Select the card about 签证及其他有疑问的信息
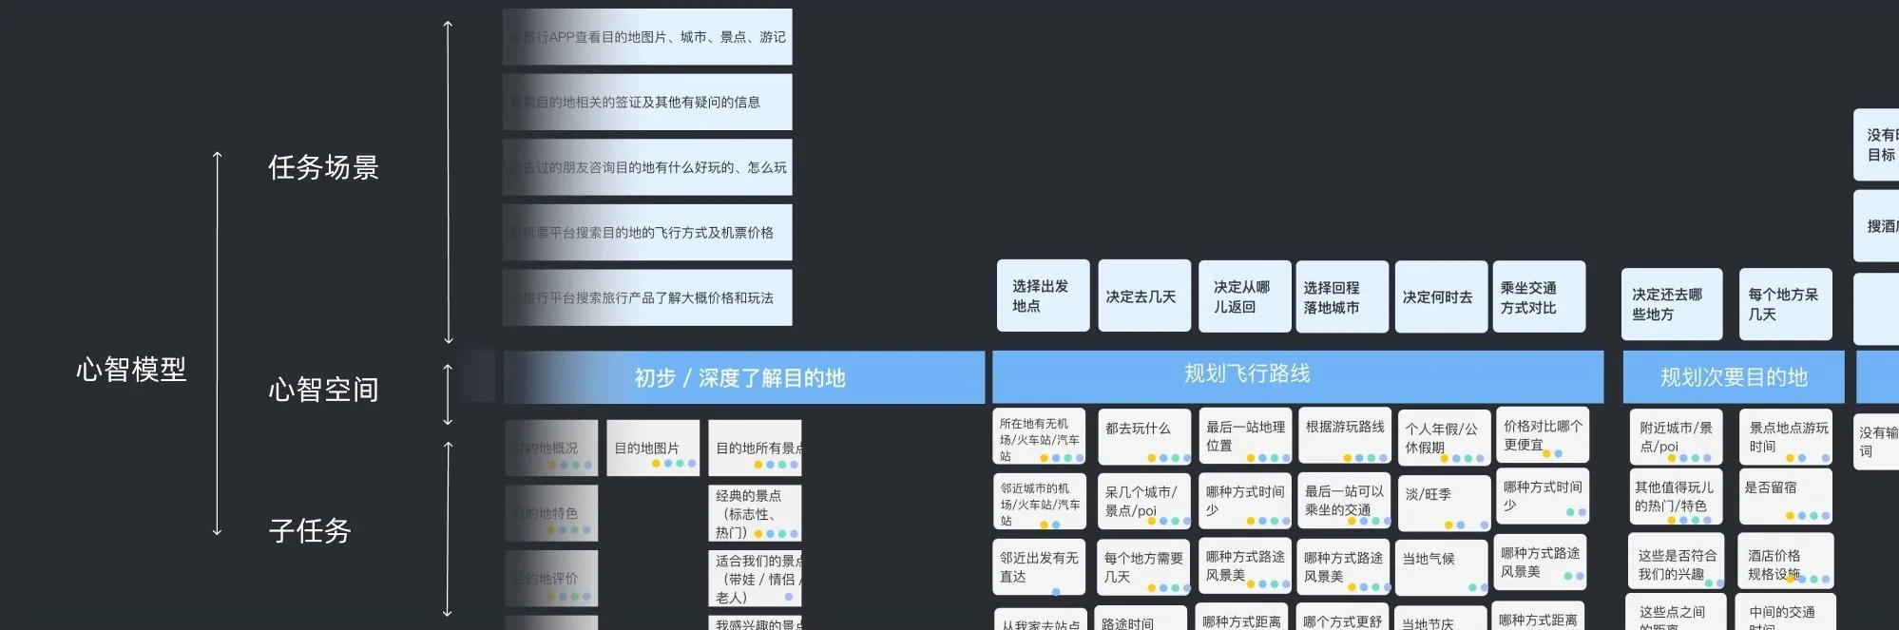Image resolution: width=1899 pixels, height=630 pixels. tap(647, 102)
